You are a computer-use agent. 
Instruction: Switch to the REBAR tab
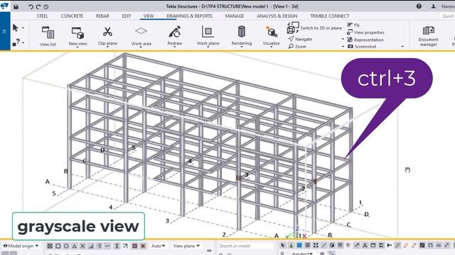tap(102, 16)
